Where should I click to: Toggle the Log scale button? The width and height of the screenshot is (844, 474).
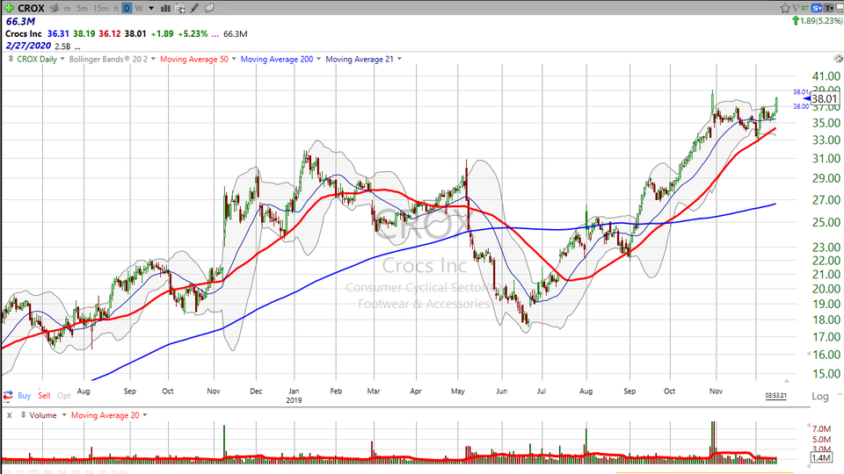tap(819, 396)
